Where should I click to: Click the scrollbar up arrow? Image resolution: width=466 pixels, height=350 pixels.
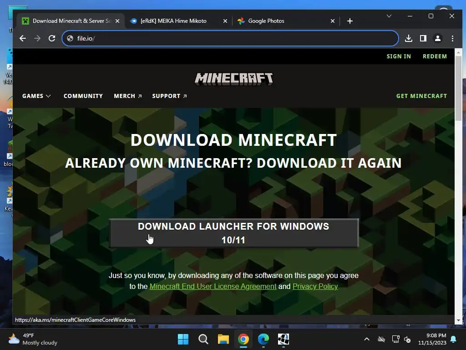[458, 52]
